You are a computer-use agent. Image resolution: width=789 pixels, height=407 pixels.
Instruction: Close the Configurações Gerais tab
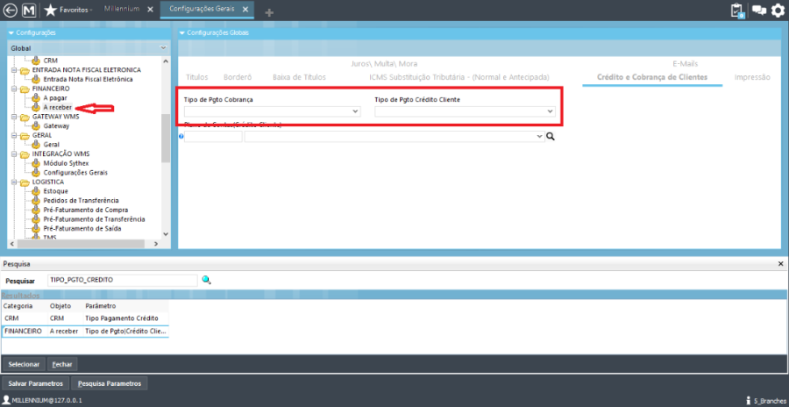point(245,10)
